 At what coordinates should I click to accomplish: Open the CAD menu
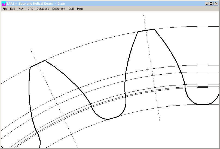(x=30, y=9)
